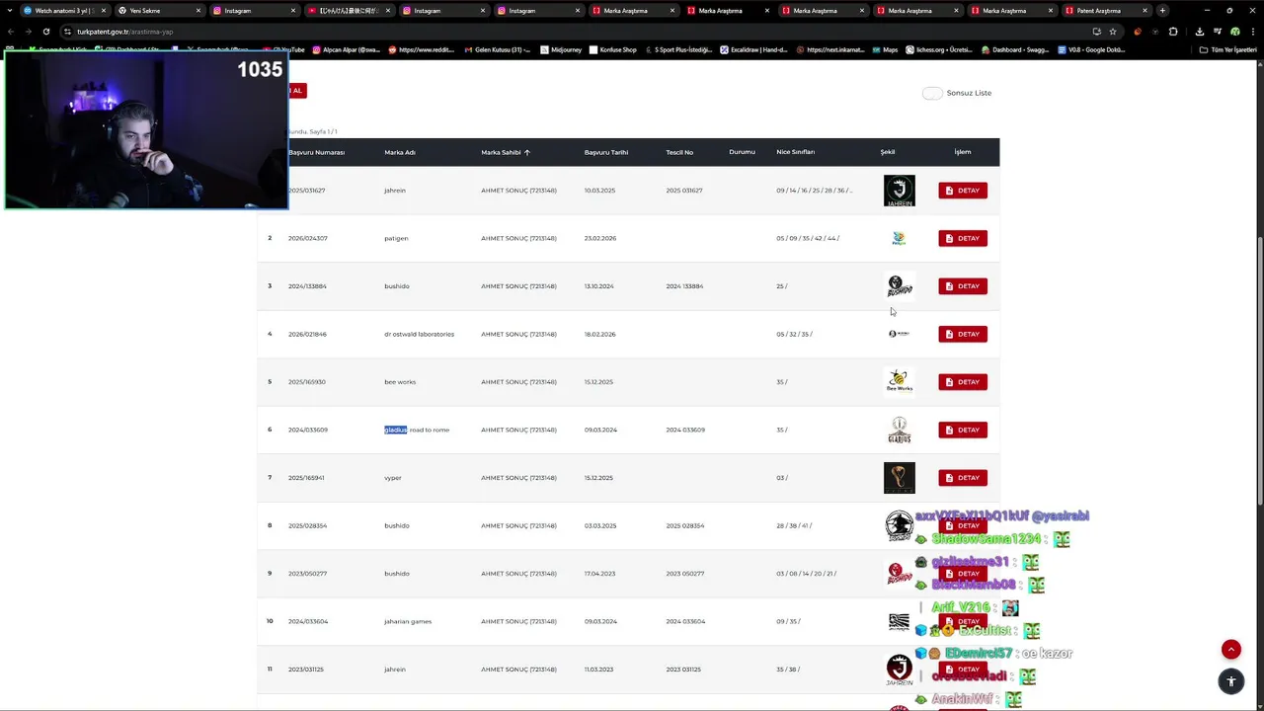Open the accessibility floating button
This screenshot has width=1264, height=711.
1230,681
